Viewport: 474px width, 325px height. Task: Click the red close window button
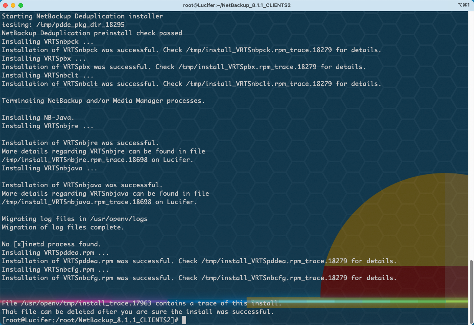pyautogui.click(x=5, y=5)
